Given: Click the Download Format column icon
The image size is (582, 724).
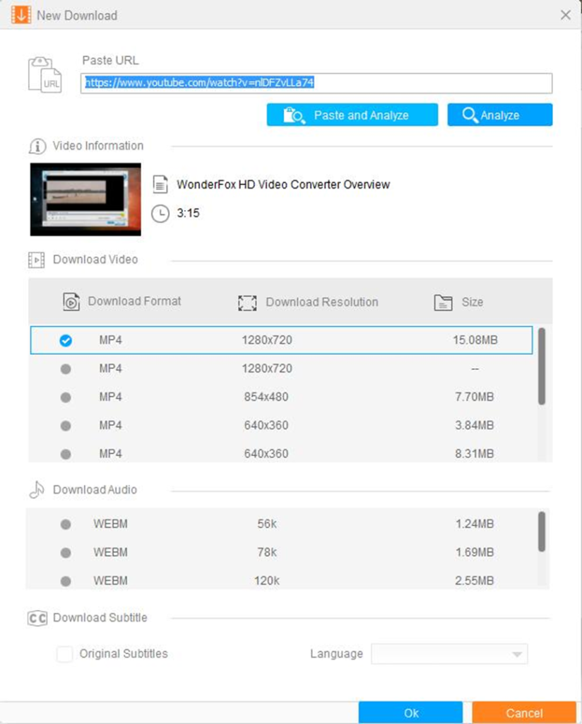Looking at the screenshot, I should (x=71, y=302).
